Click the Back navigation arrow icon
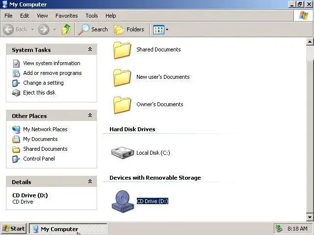The height and width of the screenshot is (235, 314). tap(8, 29)
